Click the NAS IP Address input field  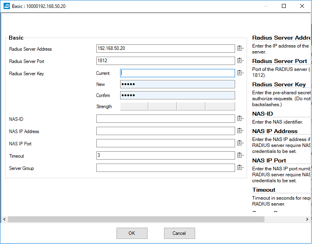coord(166,131)
